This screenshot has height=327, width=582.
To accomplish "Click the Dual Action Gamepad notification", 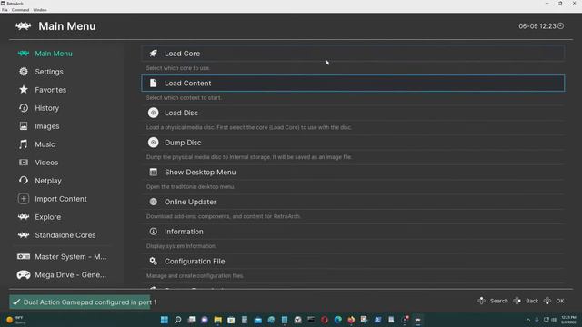I will (x=80, y=302).
